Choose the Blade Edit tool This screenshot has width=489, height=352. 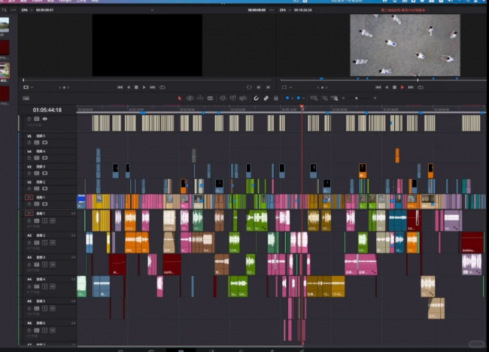(x=211, y=98)
